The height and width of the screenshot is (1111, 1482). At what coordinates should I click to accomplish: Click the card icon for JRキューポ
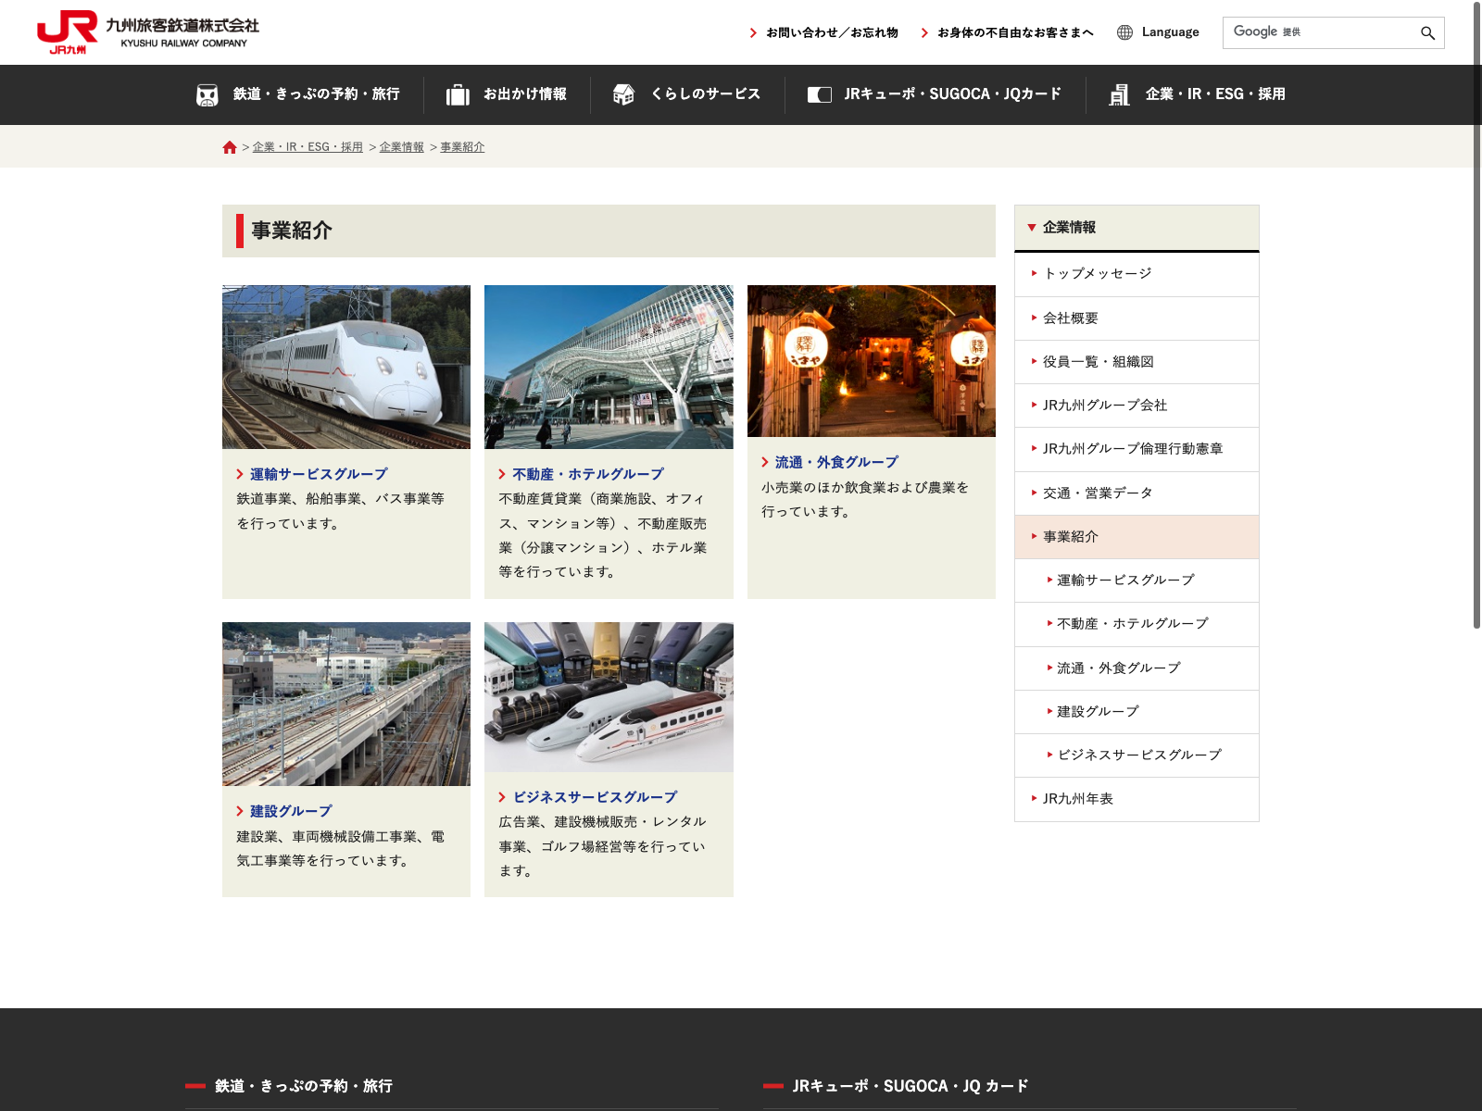pos(819,94)
